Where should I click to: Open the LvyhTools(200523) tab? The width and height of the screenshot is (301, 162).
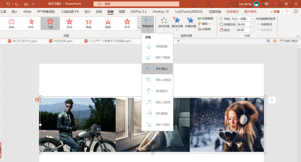(189, 12)
